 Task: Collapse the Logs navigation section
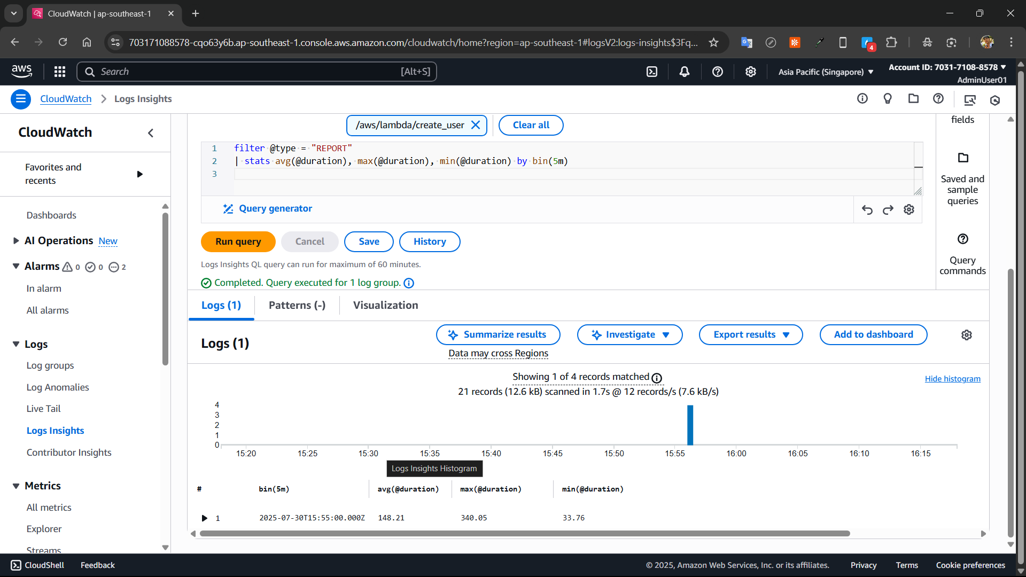(16, 344)
